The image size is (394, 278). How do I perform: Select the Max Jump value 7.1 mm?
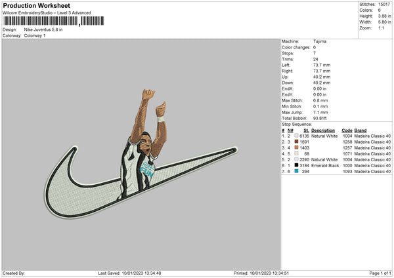(x=320, y=112)
